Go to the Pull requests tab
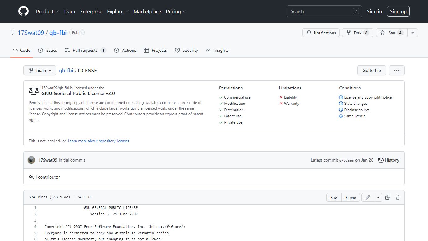The image size is (428, 241). pos(86,50)
